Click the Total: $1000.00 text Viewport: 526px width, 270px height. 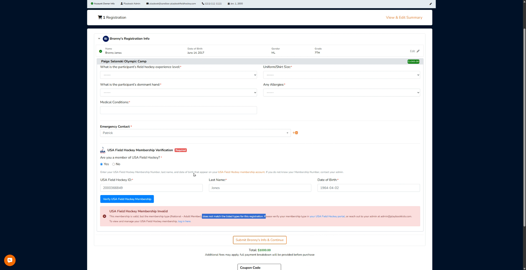(x=260, y=250)
